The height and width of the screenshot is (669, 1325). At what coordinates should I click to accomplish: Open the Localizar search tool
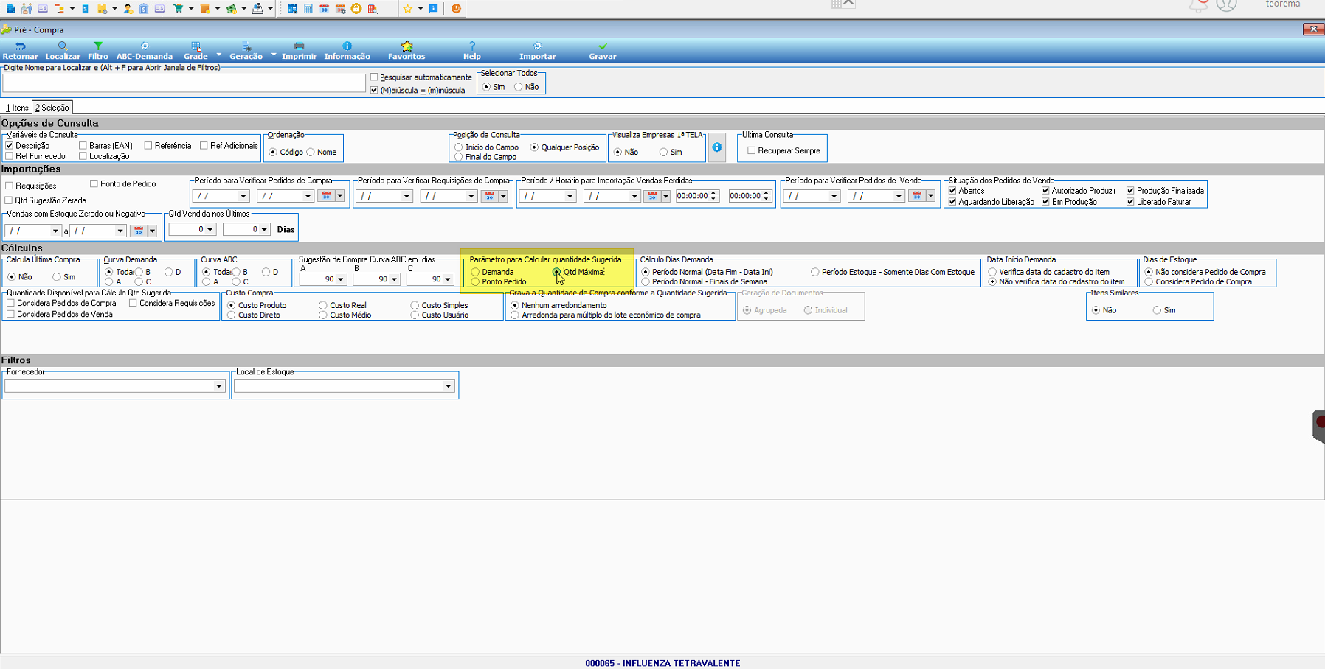pos(63,51)
